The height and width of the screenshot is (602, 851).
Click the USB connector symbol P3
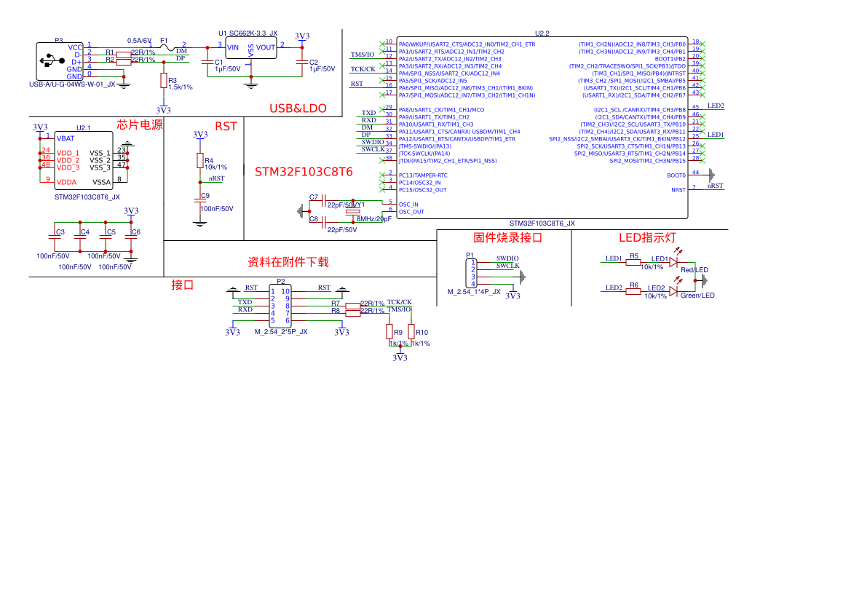pos(60,61)
